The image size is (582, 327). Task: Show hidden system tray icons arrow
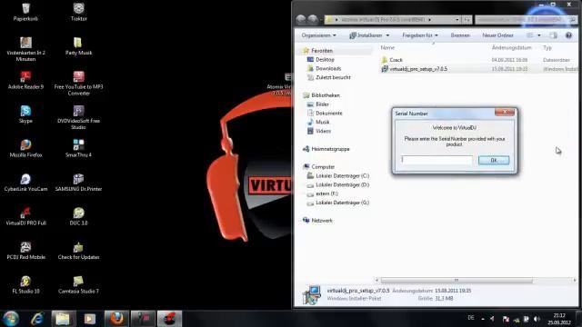click(483, 319)
